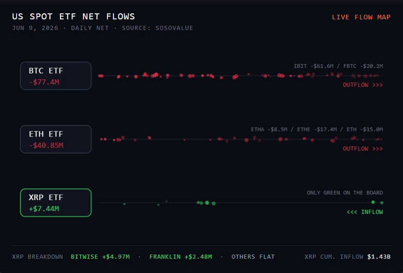
Task: Click the BTC ETF outflow particle stream
Action: 241,76
